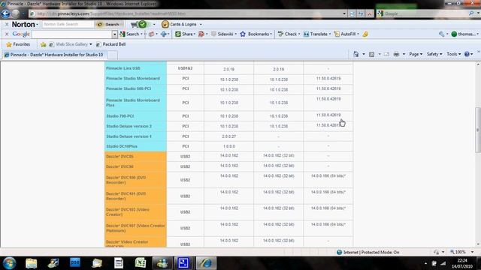Screen dimensions: 481x270
Task: Click the Studio 700-PCI row label
Action: point(120,116)
